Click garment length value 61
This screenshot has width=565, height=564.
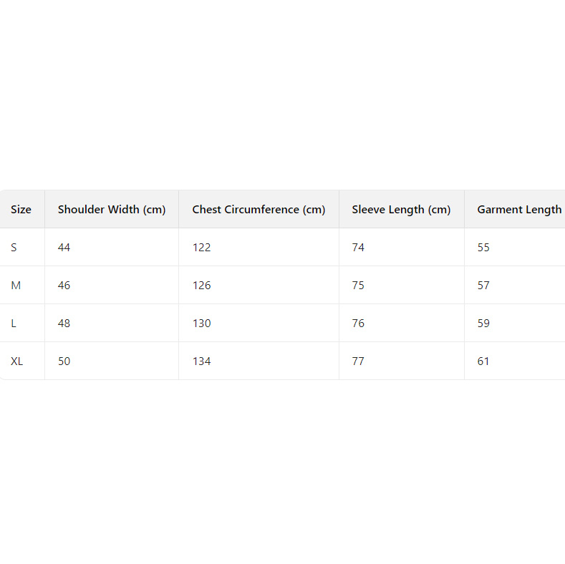pos(483,361)
